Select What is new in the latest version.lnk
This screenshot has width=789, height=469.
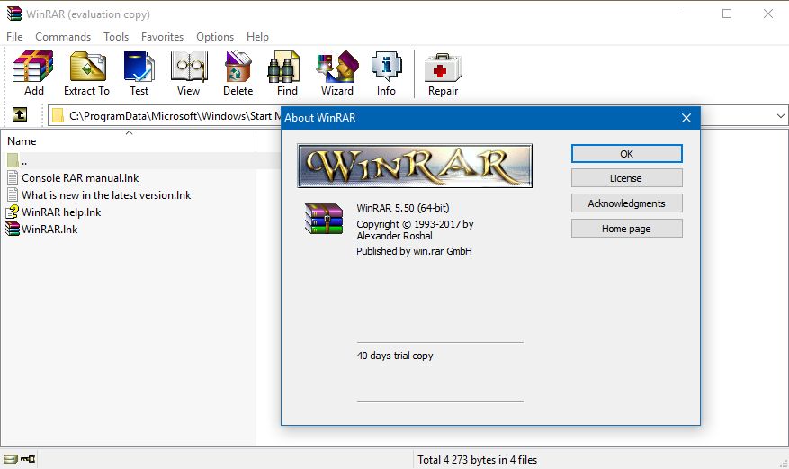click(106, 194)
